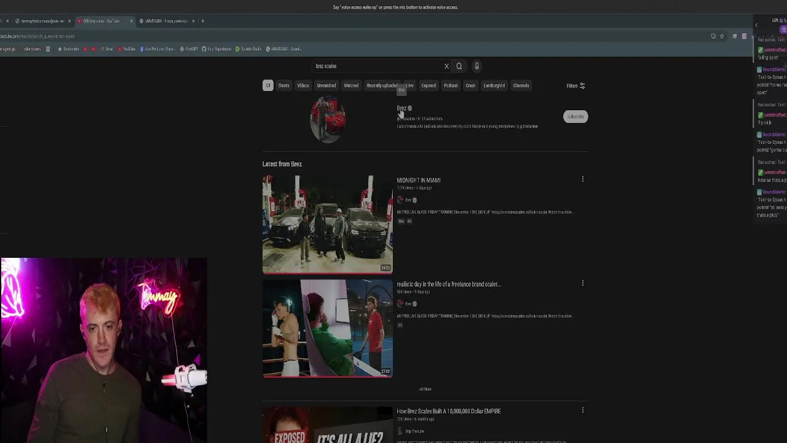Open the ChatGPT bookmark

pyautogui.click(x=189, y=49)
